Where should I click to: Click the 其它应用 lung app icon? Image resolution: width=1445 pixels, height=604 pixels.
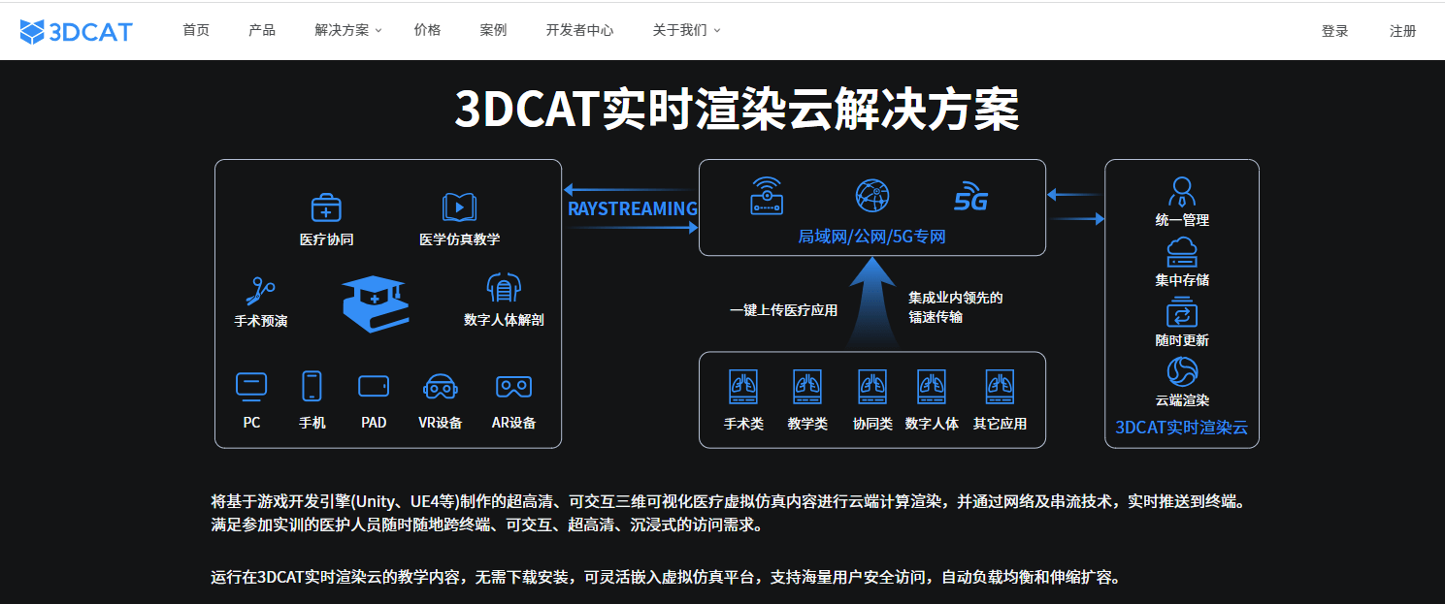tap(1000, 388)
